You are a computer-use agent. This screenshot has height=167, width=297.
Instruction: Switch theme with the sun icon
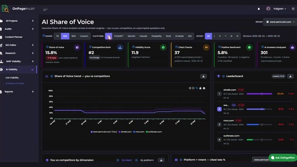[x=293, y=9]
